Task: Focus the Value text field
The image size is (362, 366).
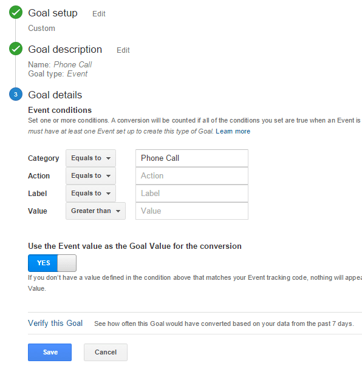Action: click(192, 211)
